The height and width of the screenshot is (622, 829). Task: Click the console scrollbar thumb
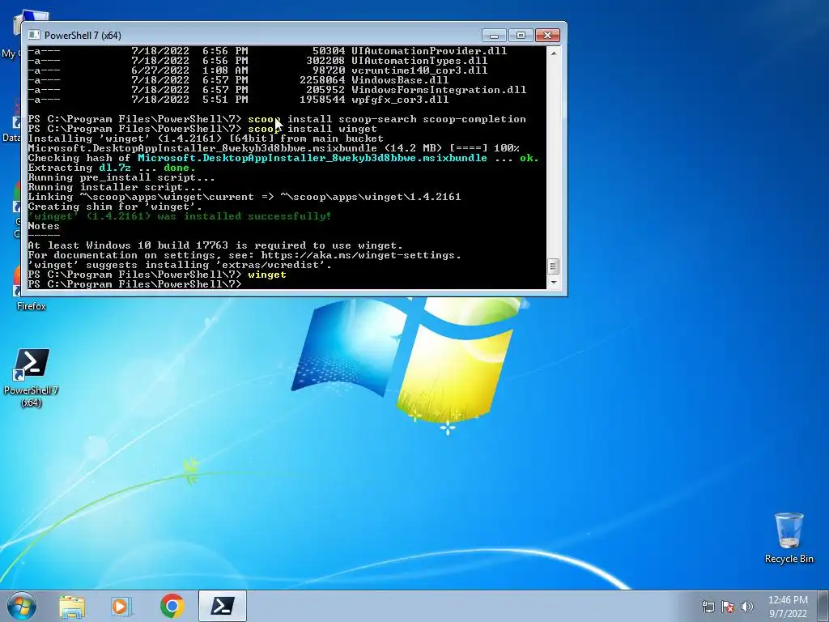(x=553, y=266)
